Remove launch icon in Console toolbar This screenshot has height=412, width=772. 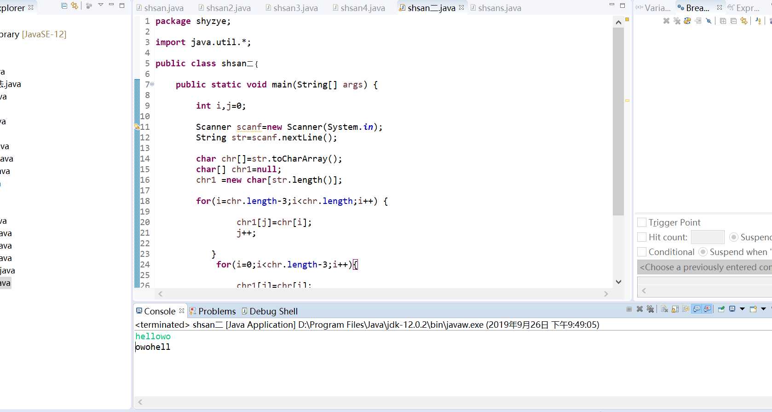pos(639,309)
